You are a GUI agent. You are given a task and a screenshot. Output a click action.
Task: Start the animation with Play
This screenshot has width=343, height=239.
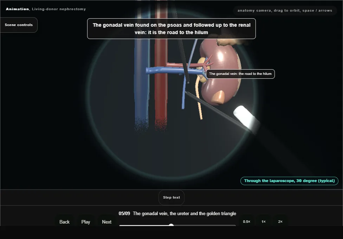point(86,222)
